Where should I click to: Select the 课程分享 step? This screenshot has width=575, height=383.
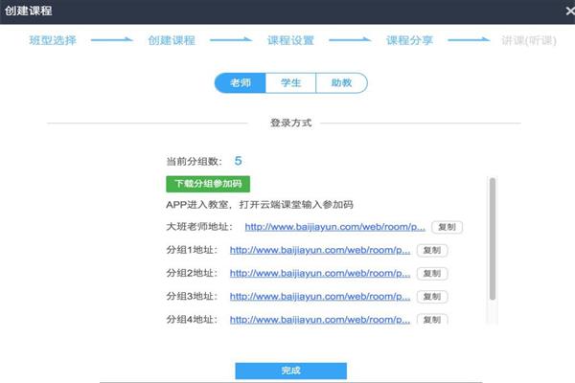410,41
